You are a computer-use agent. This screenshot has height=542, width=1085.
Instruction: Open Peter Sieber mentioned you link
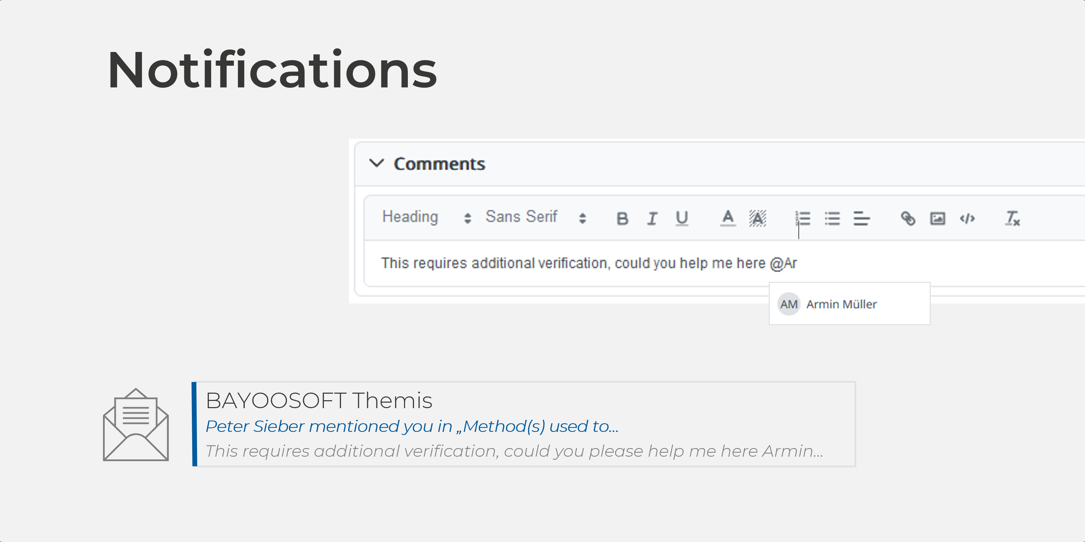point(412,427)
